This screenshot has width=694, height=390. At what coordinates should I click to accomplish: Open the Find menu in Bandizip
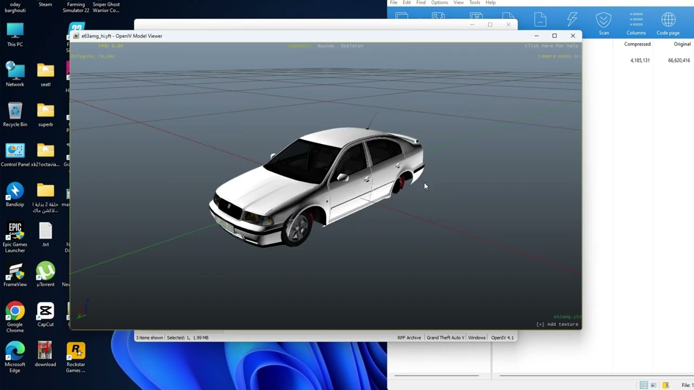point(421,3)
